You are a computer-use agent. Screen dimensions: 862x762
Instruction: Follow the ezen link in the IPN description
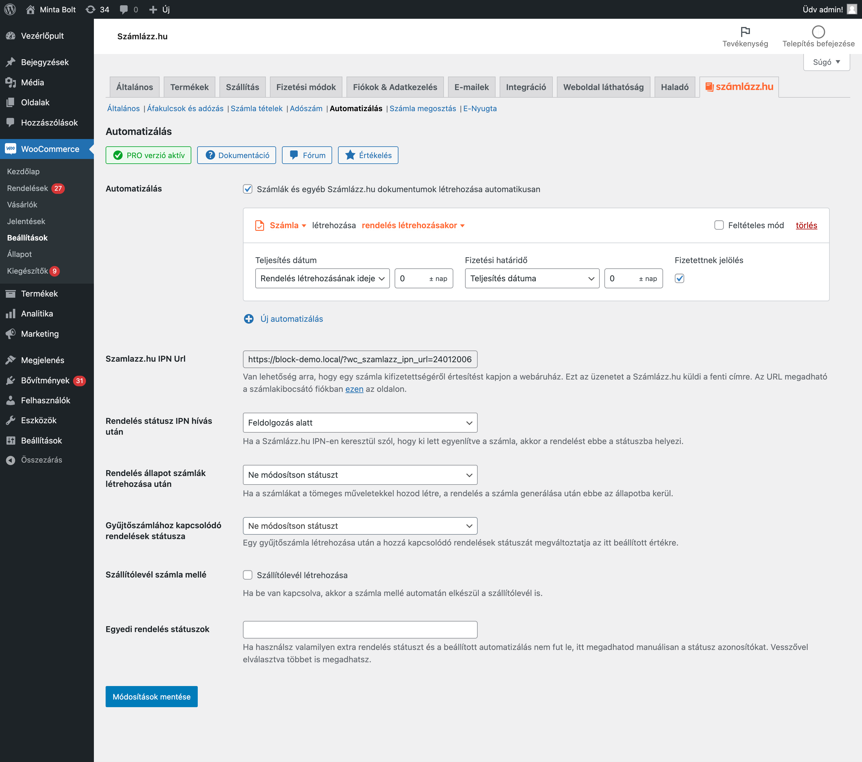point(354,389)
